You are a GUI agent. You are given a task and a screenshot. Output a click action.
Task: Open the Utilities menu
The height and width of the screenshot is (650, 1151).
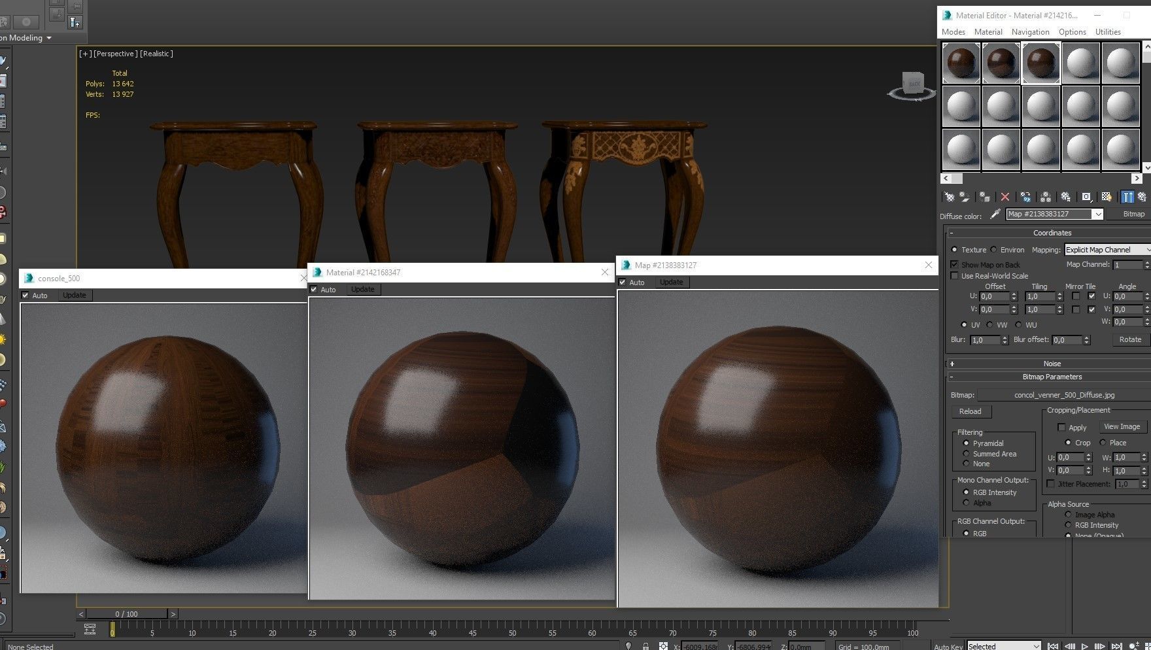1108,31
